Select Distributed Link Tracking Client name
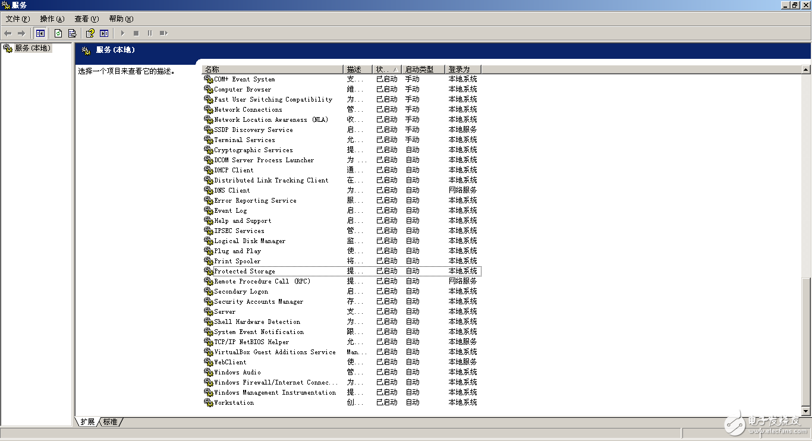 coord(271,180)
